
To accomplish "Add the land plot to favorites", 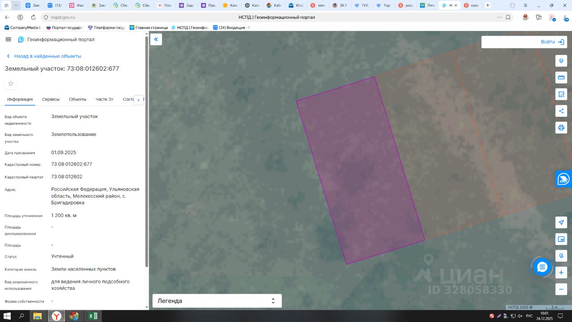I will 11,84.
